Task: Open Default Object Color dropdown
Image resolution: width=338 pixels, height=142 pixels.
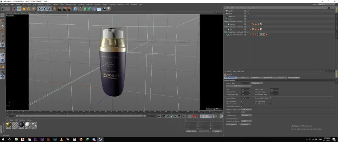Action: click(246, 109)
